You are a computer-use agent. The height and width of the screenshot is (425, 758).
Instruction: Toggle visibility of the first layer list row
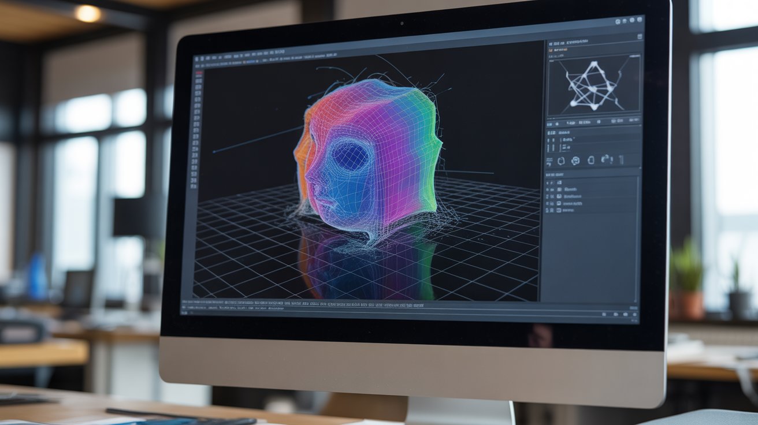(x=547, y=182)
